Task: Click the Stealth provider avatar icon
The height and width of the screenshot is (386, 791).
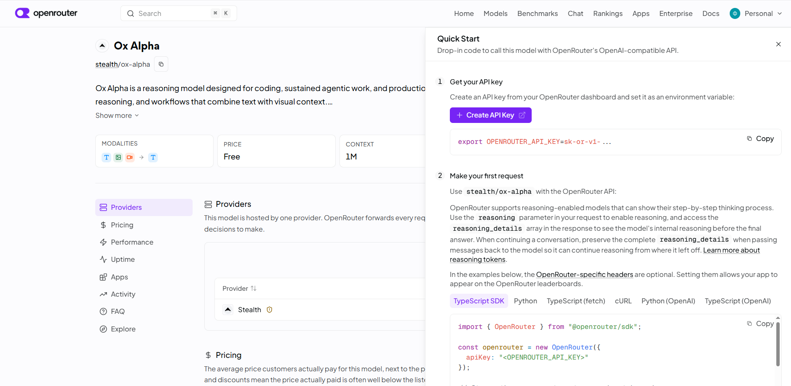Action: [x=228, y=310]
